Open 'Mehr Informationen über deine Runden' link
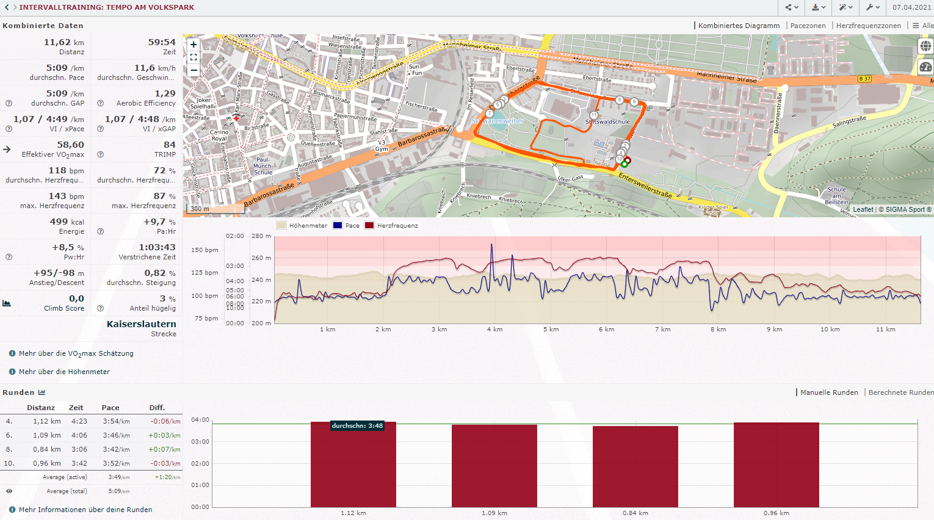This screenshot has height=520, width=934. point(85,510)
